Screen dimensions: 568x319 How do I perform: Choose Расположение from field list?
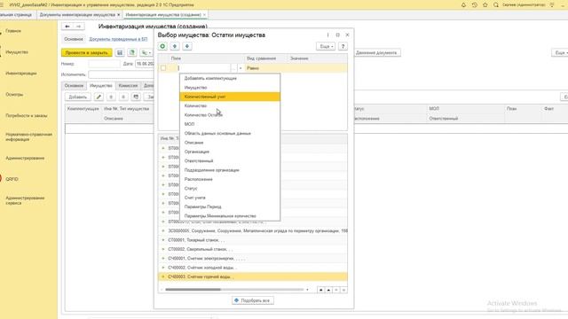pos(230,179)
